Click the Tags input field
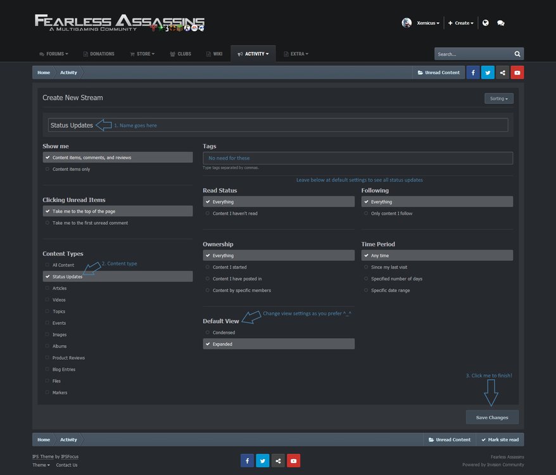 click(358, 158)
